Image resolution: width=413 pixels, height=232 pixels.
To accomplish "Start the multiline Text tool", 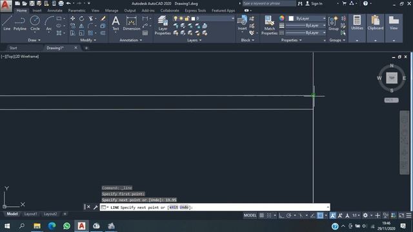I will (x=116, y=23).
